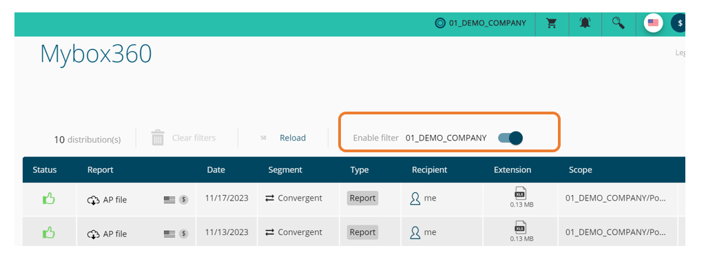Open the dollar currency selector in header
706x257 pixels.
coord(678,23)
